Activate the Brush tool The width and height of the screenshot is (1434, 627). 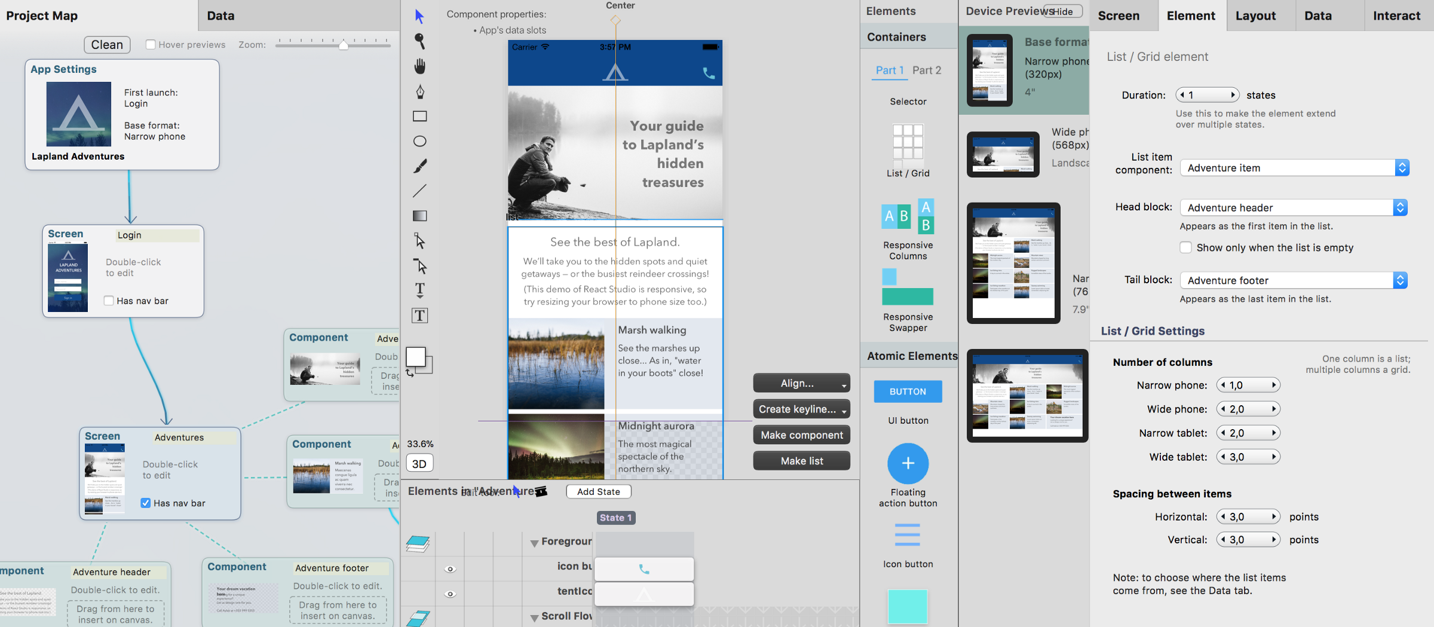point(420,166)
